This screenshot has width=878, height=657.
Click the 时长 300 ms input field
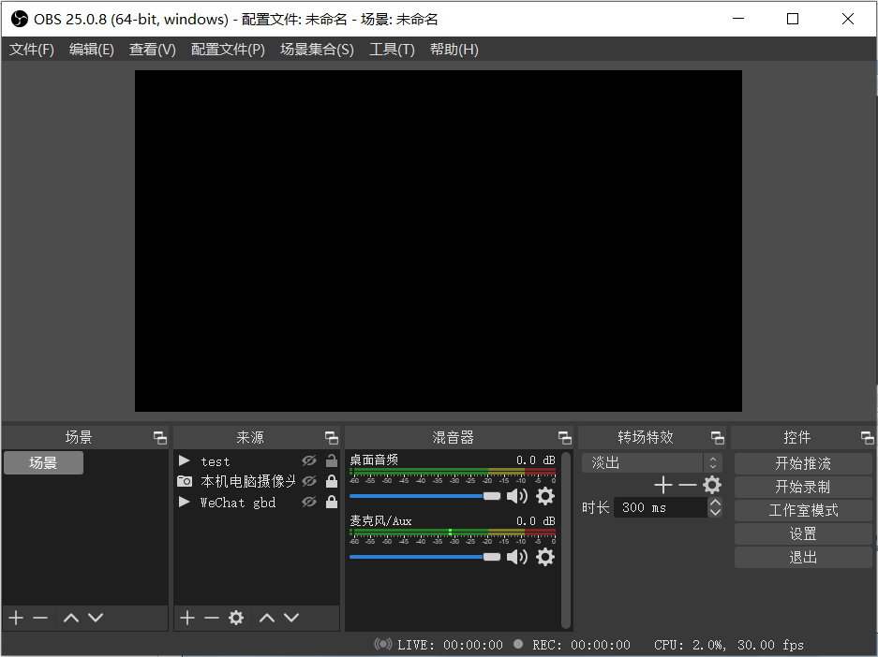[661, 507]
